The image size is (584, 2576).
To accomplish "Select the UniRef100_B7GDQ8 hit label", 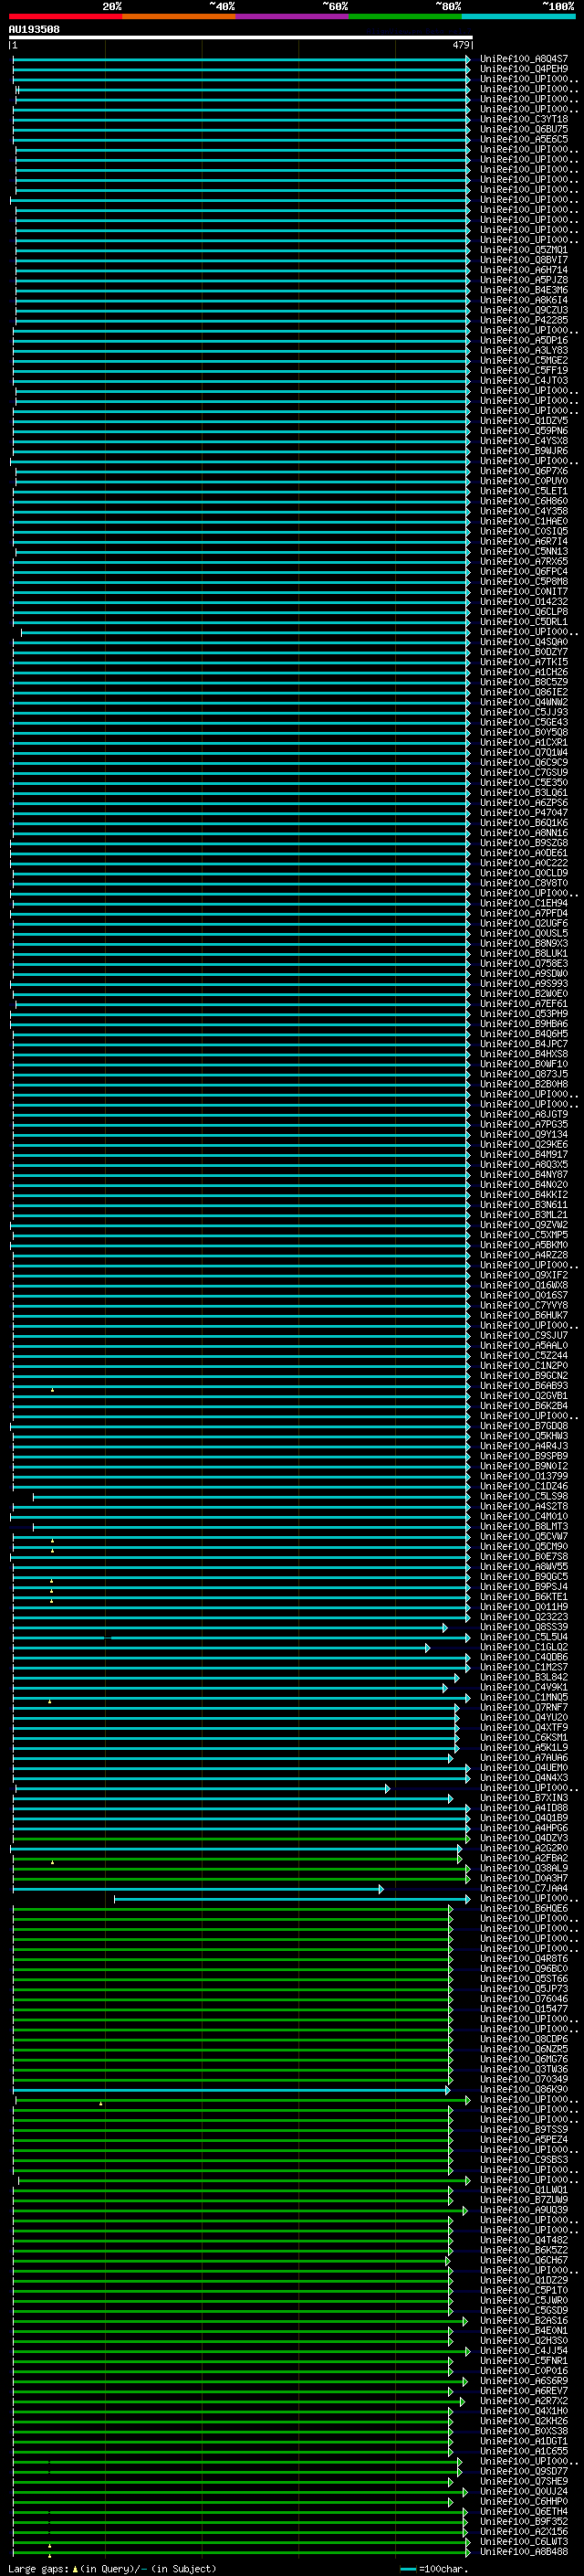I will click(524, 1426).
